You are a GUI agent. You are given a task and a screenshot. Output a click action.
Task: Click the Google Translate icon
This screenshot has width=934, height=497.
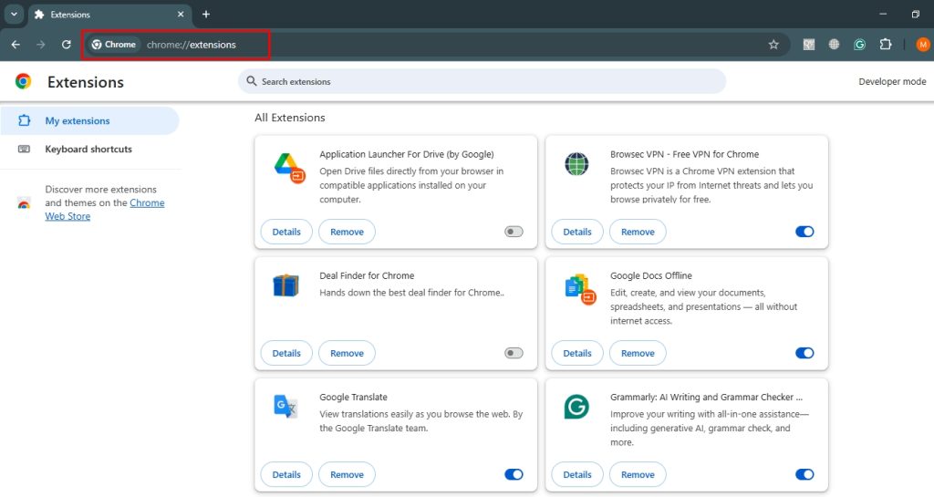pos(285,407)
